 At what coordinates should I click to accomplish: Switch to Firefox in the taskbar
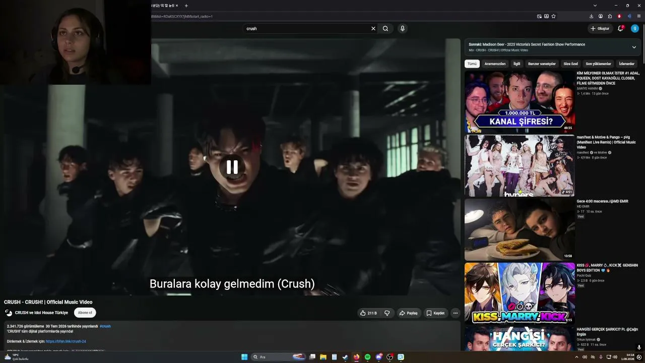tap(356, 357)
